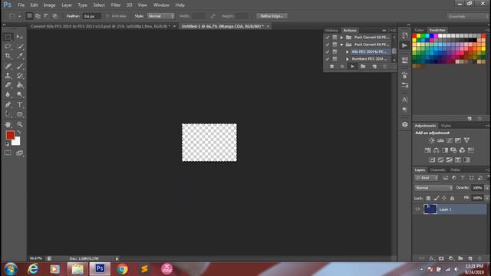491x276 pixels.
Task: Open Google Chrome from the taskbar
Action: tap(122, 269)
